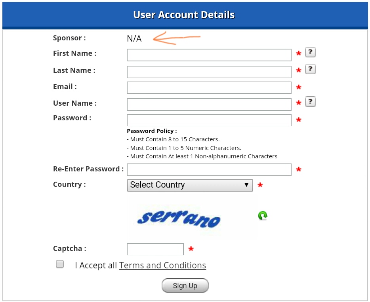
Task: Click the Password Policy heading text
Action: [x=152, y=131]
